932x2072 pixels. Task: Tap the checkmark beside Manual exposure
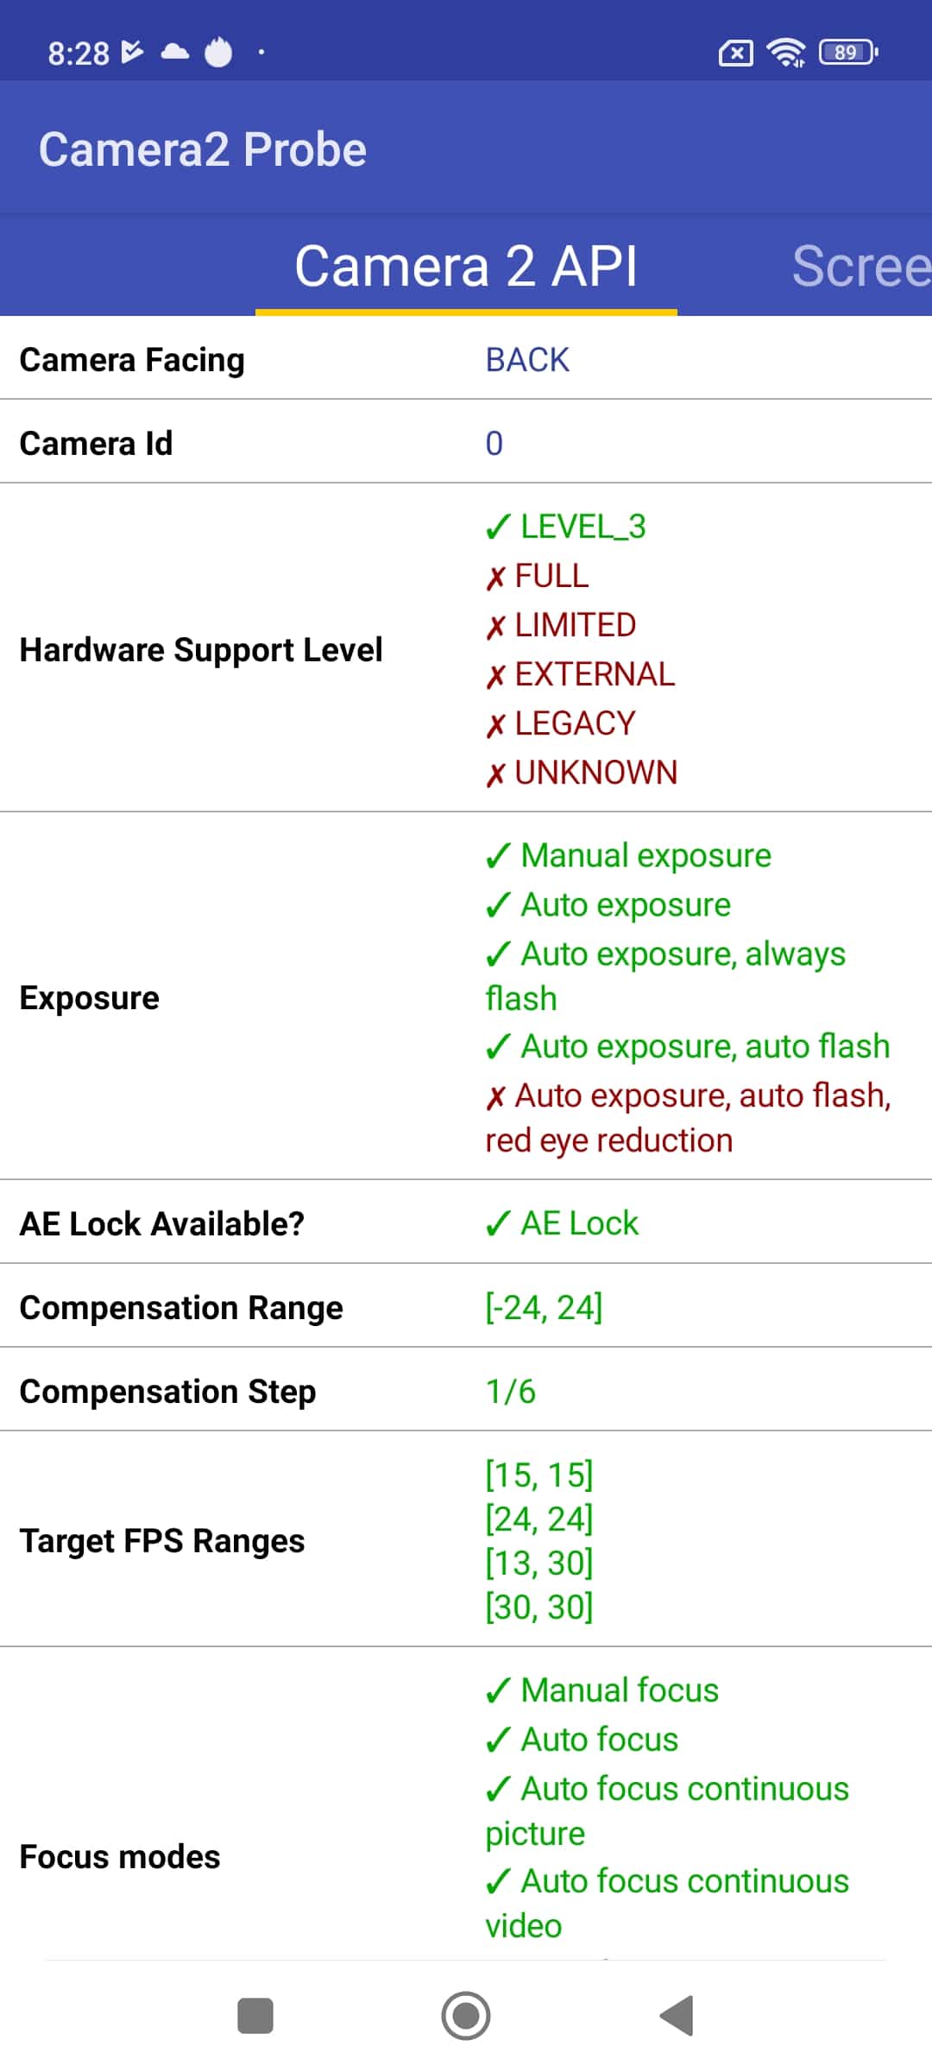(498, 856)
